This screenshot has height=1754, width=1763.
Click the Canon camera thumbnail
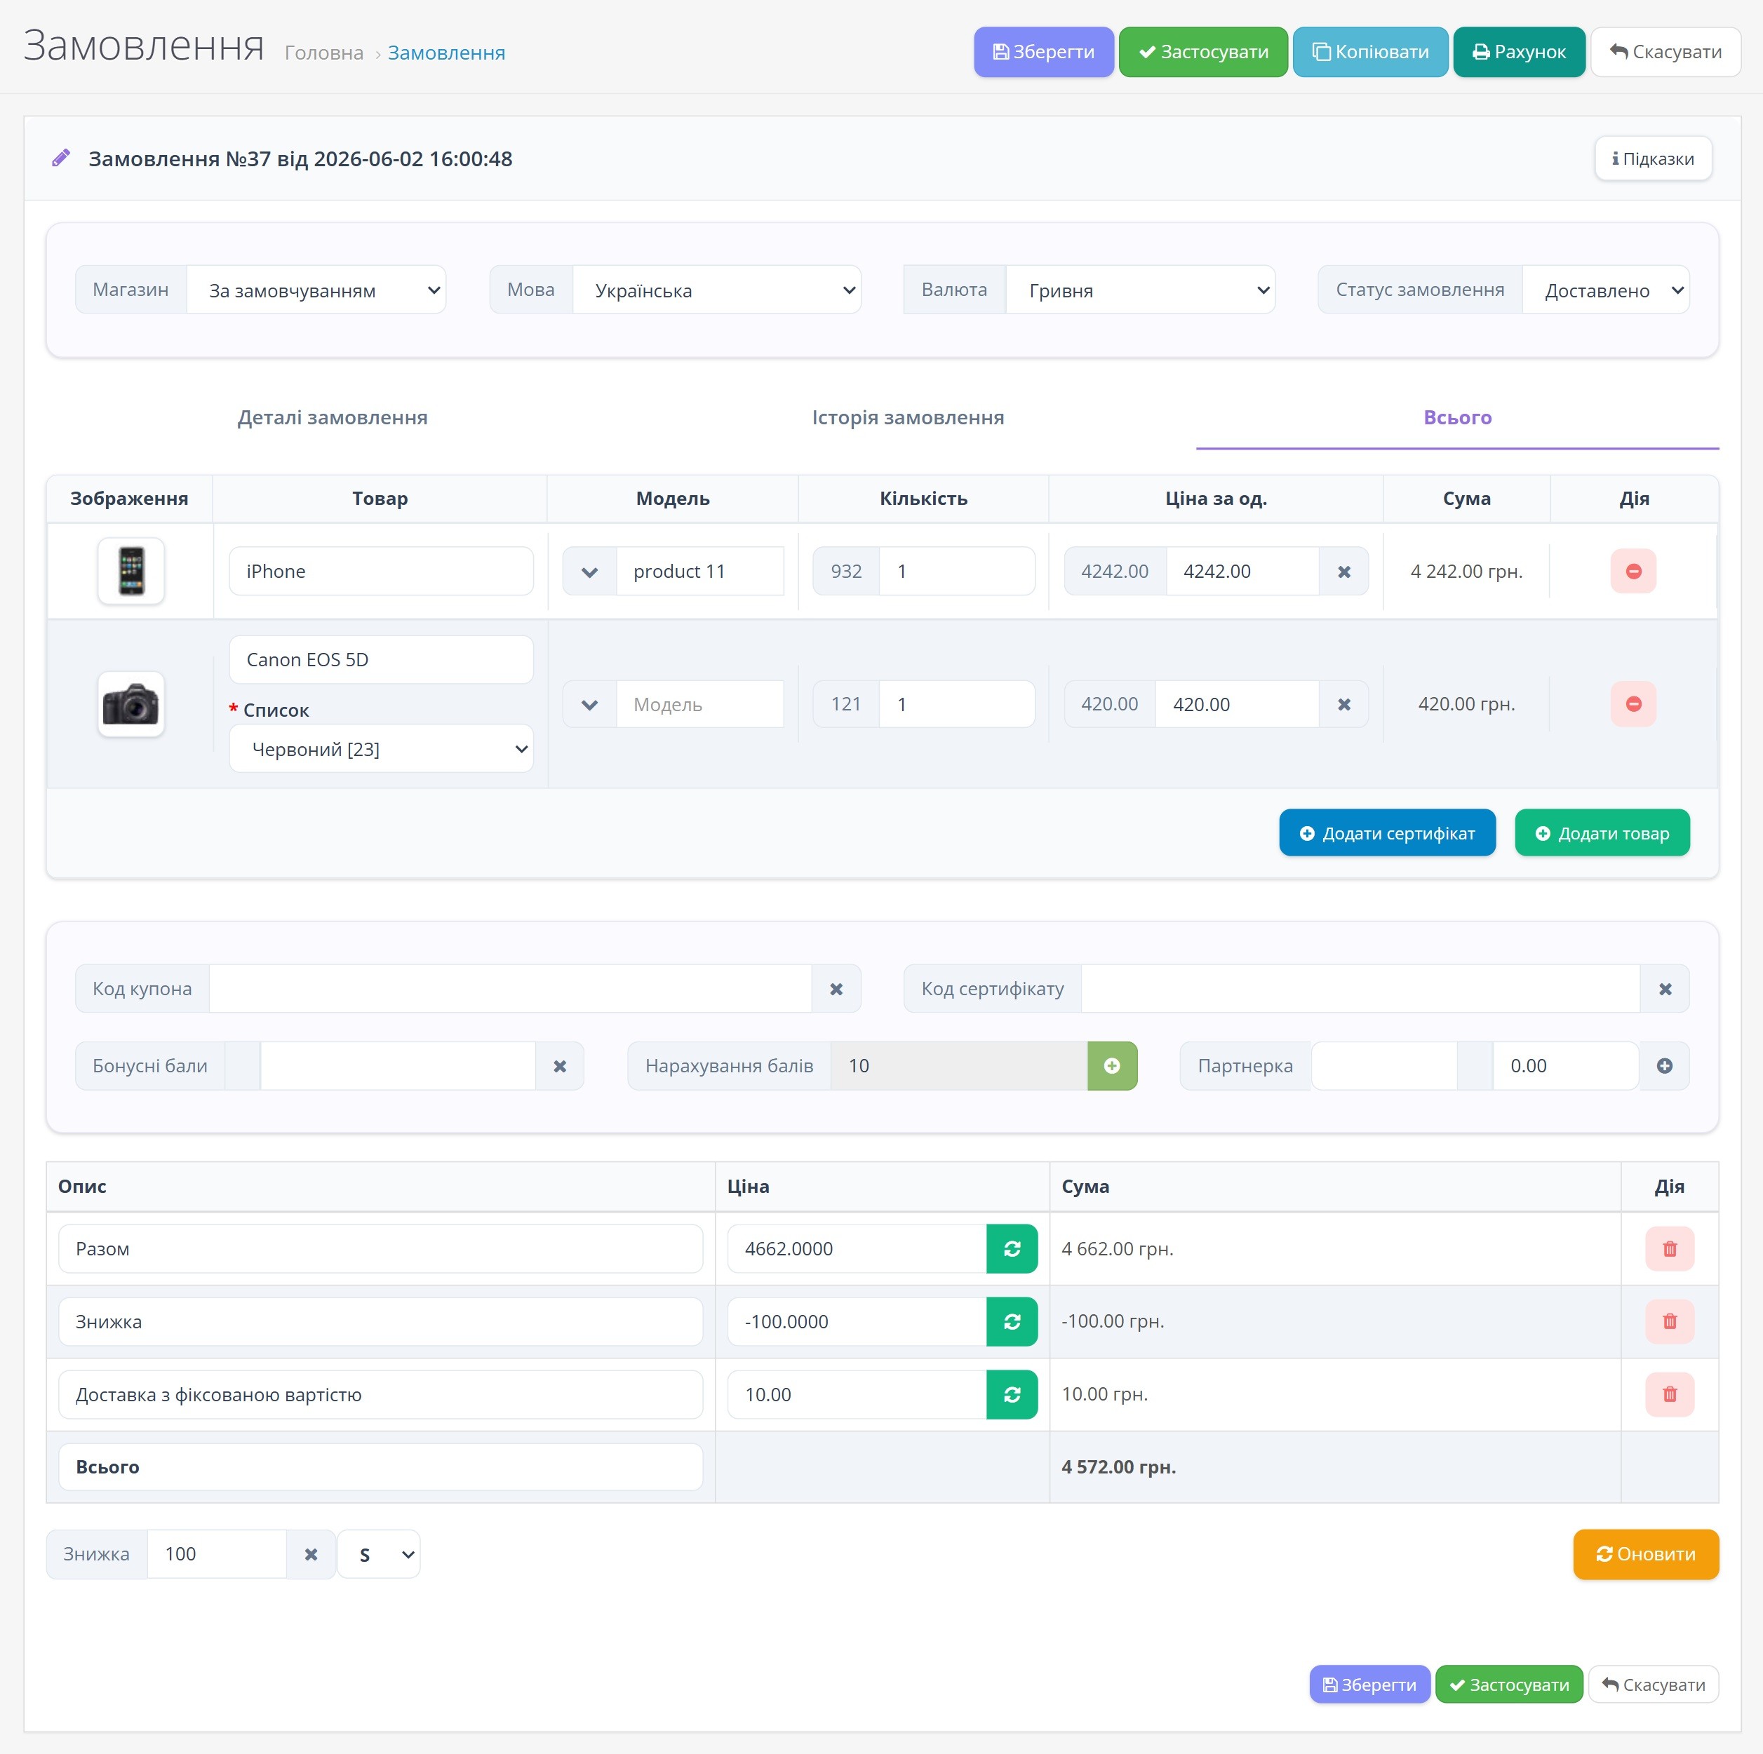click(130, 704)
